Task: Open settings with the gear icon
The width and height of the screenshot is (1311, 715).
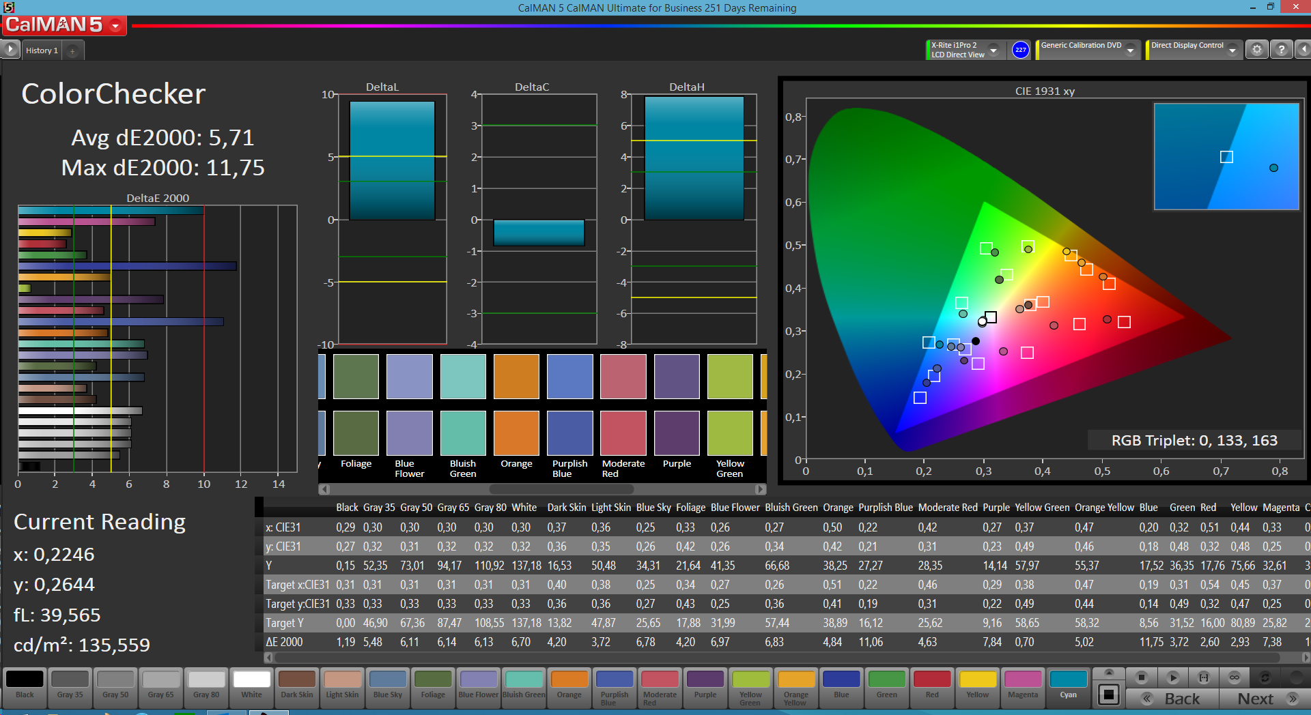Action: (x=1256, y=50)
